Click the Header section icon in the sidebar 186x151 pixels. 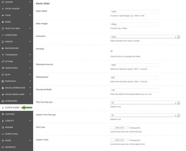click(x=3, y=2)
